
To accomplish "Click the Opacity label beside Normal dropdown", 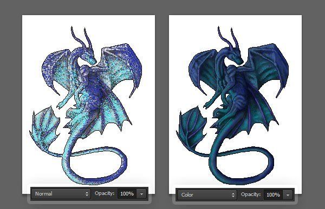I will pos(105,193).
